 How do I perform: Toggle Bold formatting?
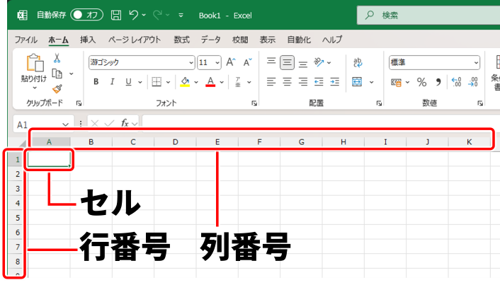tap(96, 82)
